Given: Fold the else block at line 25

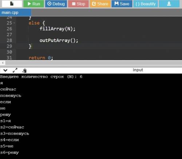Looking at the screenshot, I should 14,23.
